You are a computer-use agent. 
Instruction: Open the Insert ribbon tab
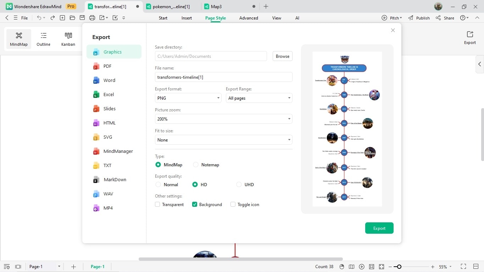coord(187,18)
